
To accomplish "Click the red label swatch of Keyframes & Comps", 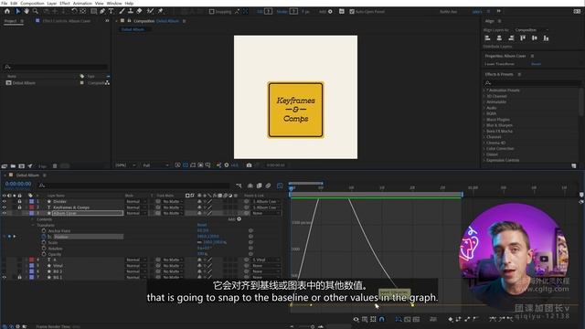I will [x=32, y=207].
